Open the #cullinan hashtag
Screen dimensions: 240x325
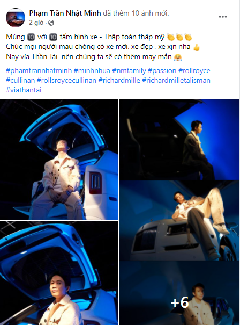coord(20,80)
